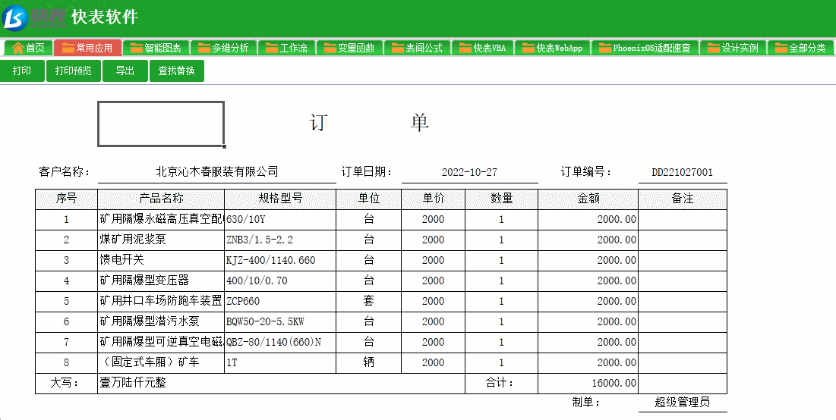The width and height of the screenshot is (836, 420).
Task: Select product cell 矿用隔爆型潜污水泵
Action: pyautogui.click(x=161, y=321)
